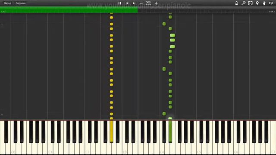276x155 pixels.
Task: Increase playback speed with the plus button
Action: tap(156, 3)
